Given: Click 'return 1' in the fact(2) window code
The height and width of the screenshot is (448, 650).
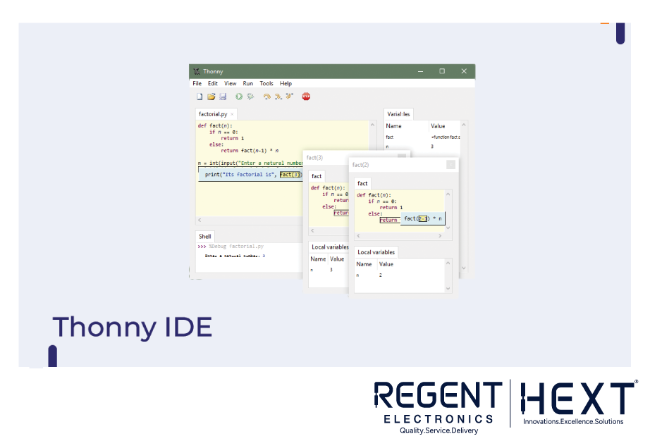Looking at the screenshot, I should coord(391,207).
